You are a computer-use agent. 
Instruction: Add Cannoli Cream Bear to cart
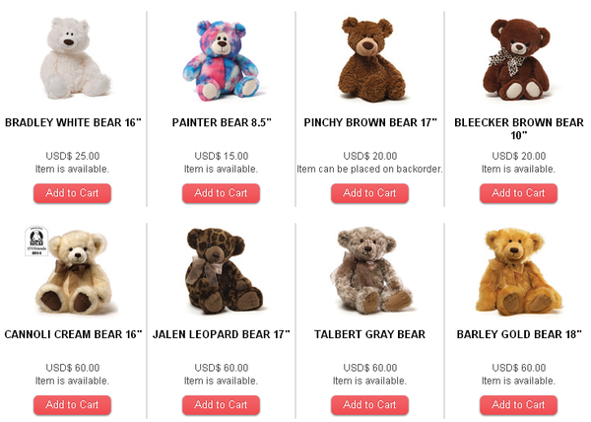click(x=72, y=405)
